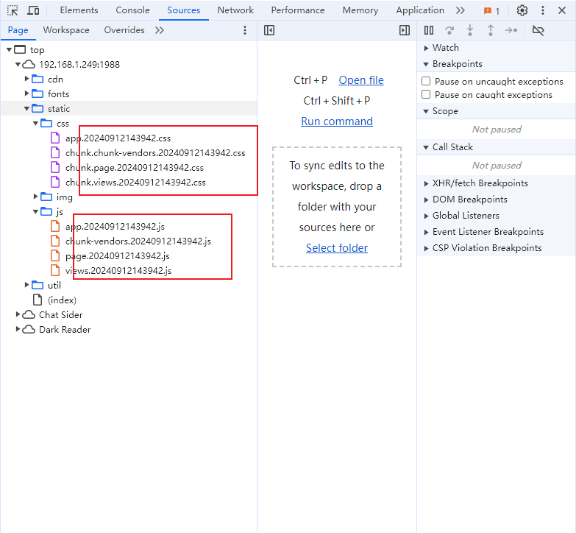Step out of current function icon
Screen dimensions: 576x533
pos(491,30)
